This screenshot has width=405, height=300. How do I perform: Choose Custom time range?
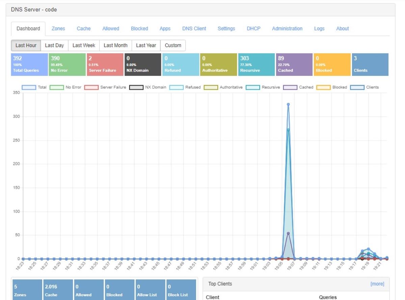click(173, 45)
